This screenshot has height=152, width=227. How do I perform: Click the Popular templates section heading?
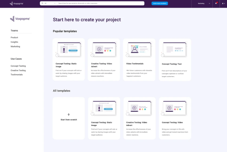(x=65, y=31)
